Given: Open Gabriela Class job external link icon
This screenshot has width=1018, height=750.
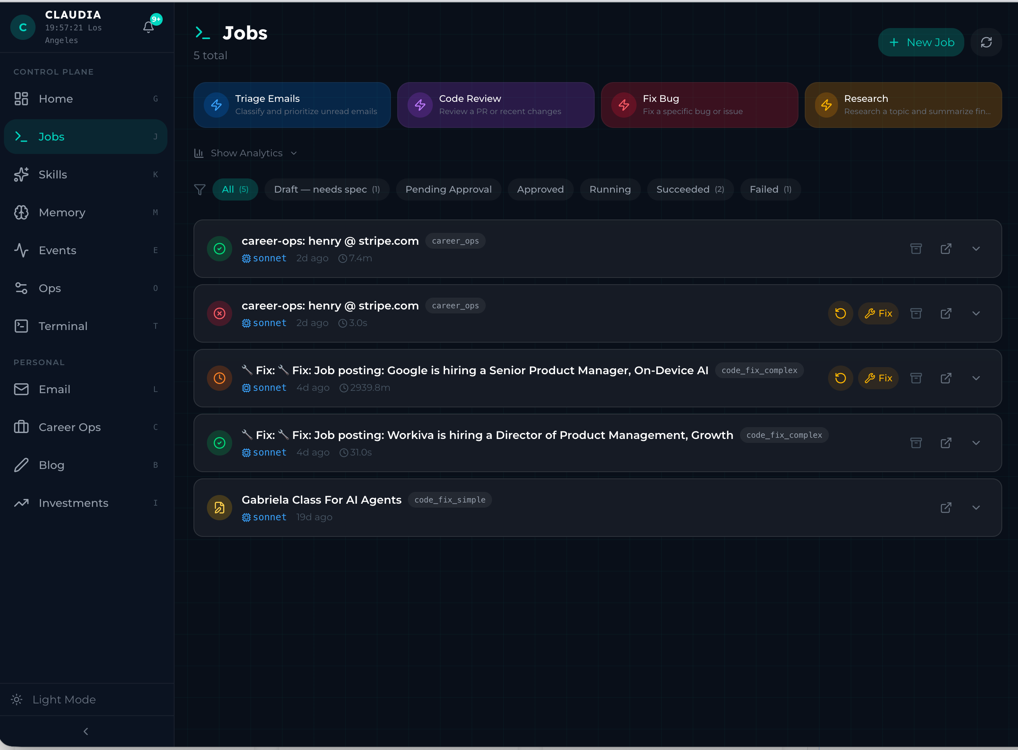Looking at the screenshot, I should point(945,508).
